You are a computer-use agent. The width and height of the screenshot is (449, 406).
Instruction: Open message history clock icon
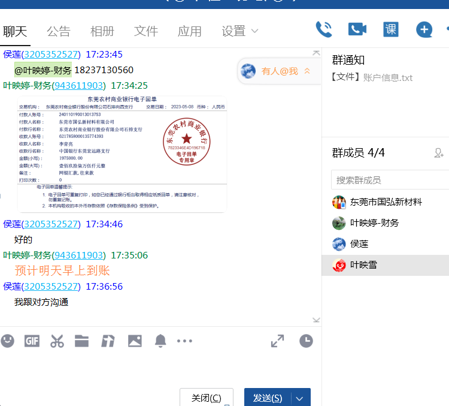point(306,341)
